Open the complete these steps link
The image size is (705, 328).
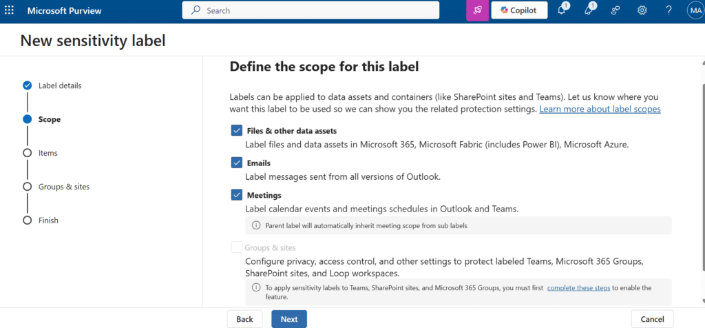pyautogui.click(x=578, y=287)
